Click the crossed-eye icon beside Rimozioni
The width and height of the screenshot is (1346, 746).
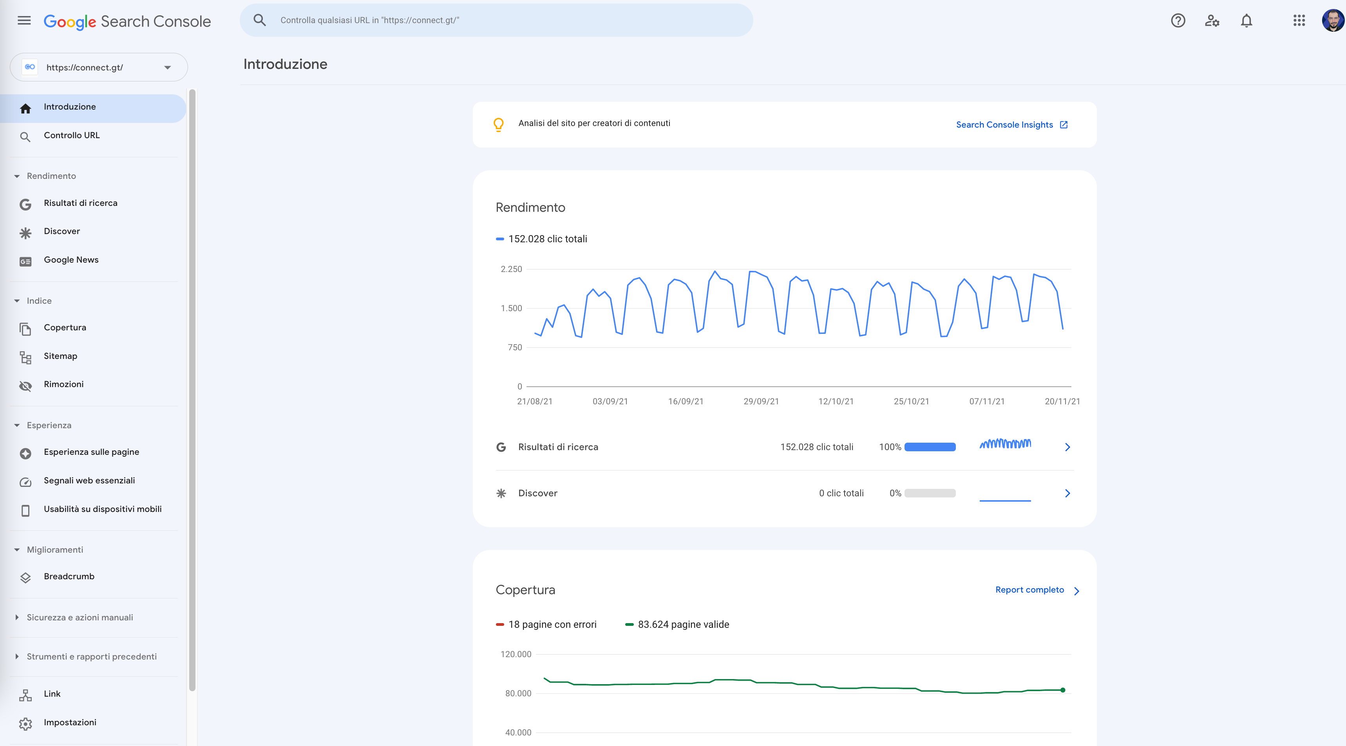click(25, 386)
